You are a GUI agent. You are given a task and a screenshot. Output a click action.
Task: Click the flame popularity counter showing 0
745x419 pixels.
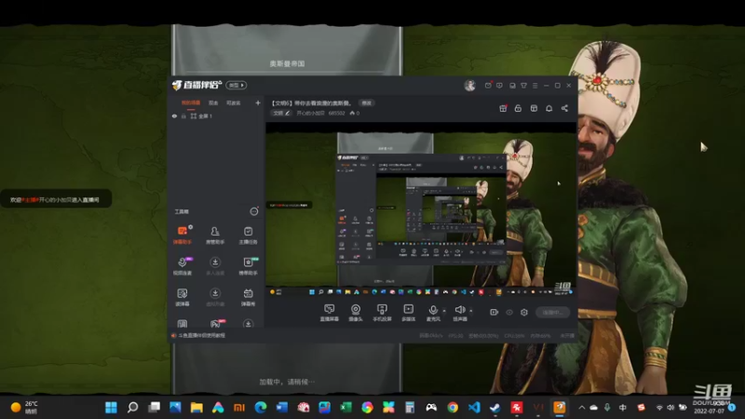[x=355, y=113]
